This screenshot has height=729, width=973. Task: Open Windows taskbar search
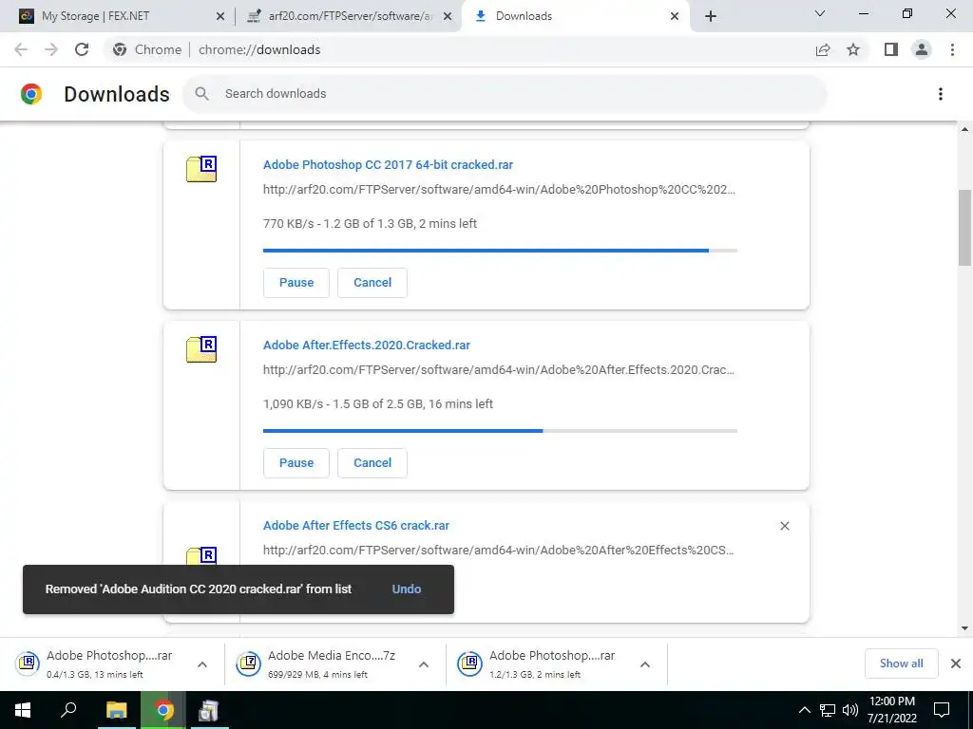(x=68, y=710)
